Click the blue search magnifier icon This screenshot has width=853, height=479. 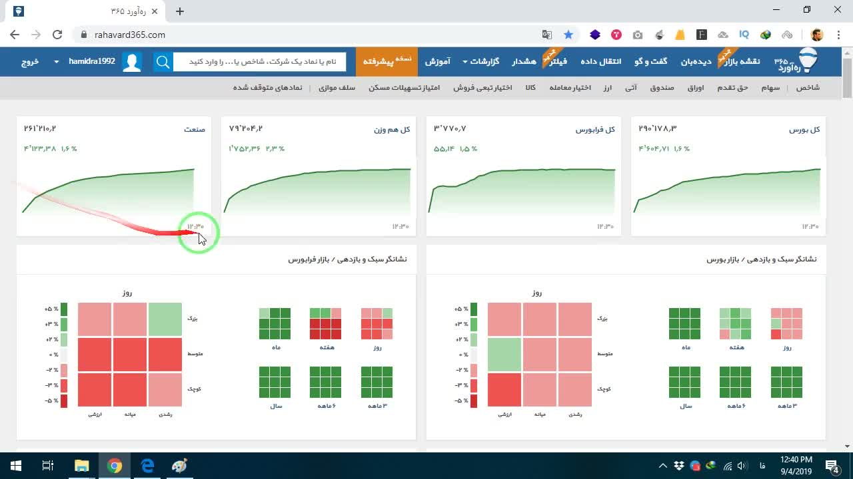(x=163, y=62)
